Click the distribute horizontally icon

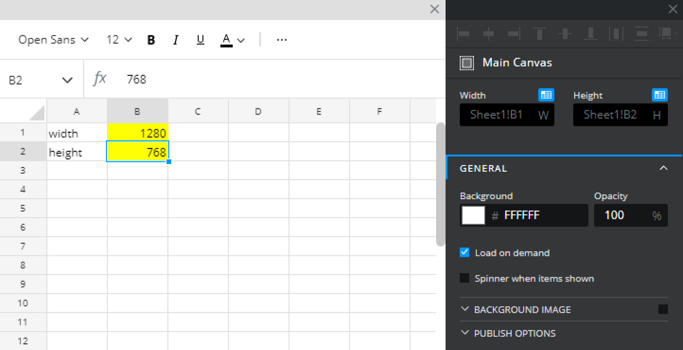click(x=616, y=34)
